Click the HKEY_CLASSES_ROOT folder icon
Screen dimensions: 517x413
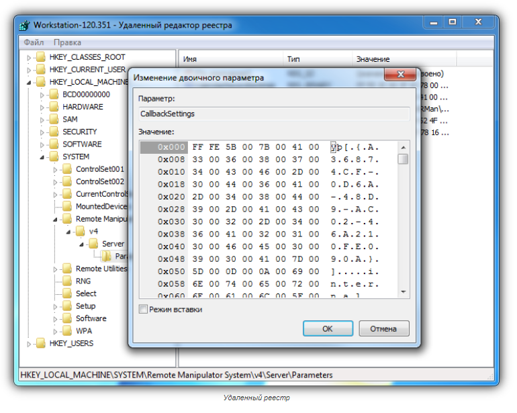point(41,58)
